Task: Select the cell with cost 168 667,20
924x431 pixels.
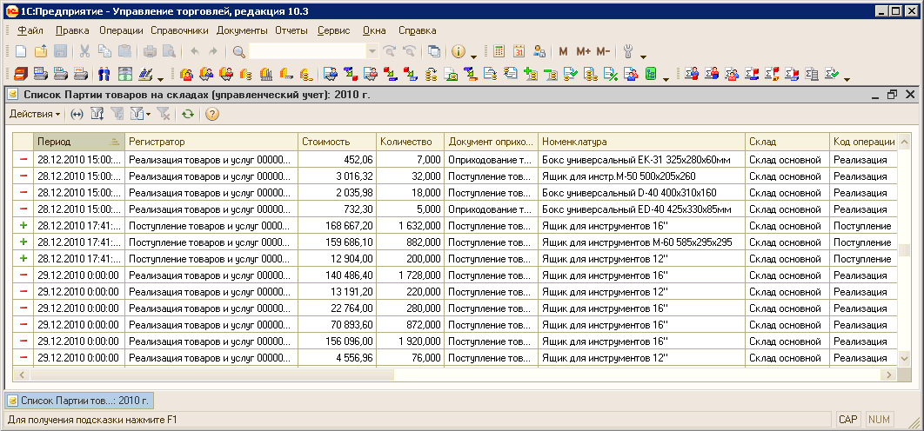Action: tap(337, 226)
